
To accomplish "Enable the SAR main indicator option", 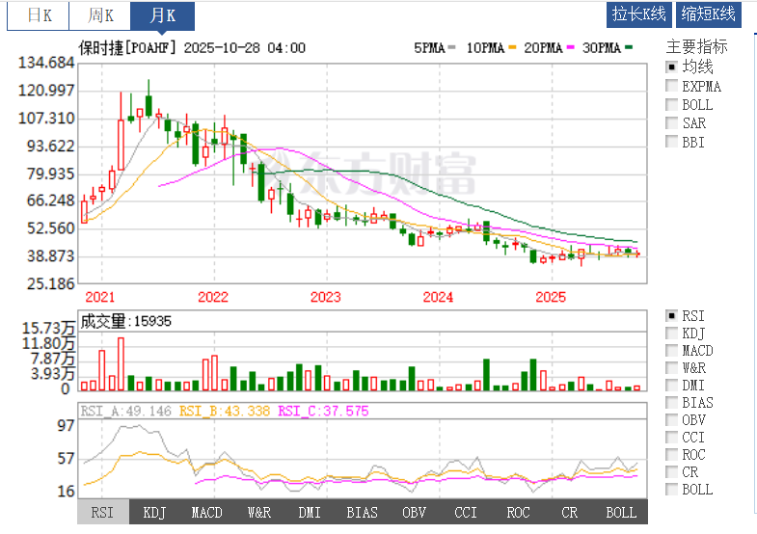I will 672,123.
